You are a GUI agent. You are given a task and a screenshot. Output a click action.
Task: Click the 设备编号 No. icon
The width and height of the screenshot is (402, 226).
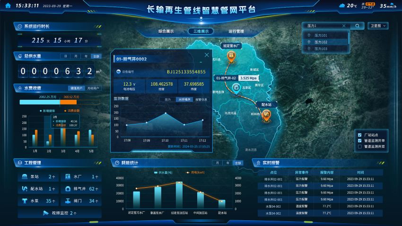118,72
